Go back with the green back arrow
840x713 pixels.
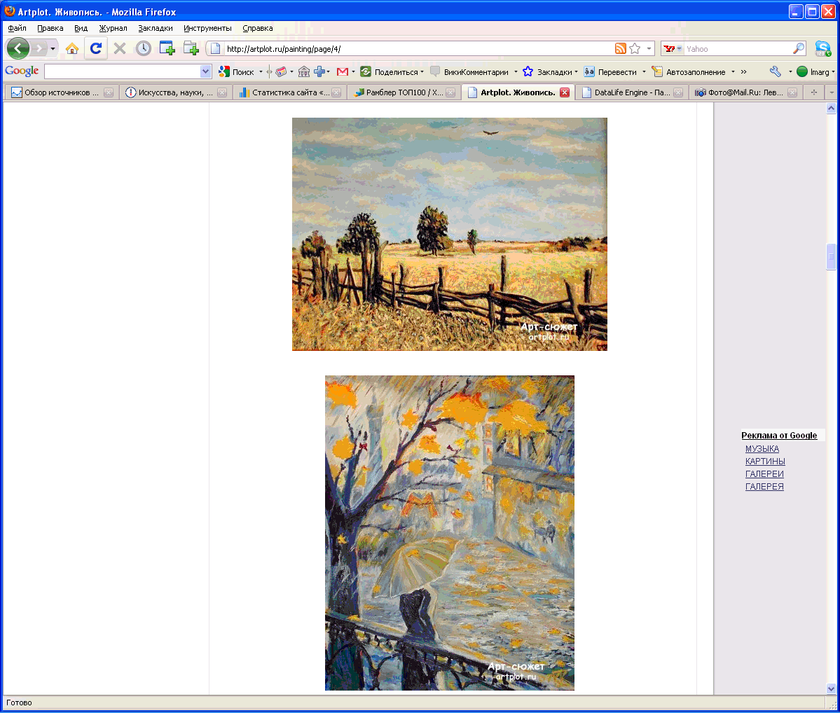(18, 49)
